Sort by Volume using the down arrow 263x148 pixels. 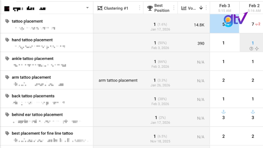(201, 8)
